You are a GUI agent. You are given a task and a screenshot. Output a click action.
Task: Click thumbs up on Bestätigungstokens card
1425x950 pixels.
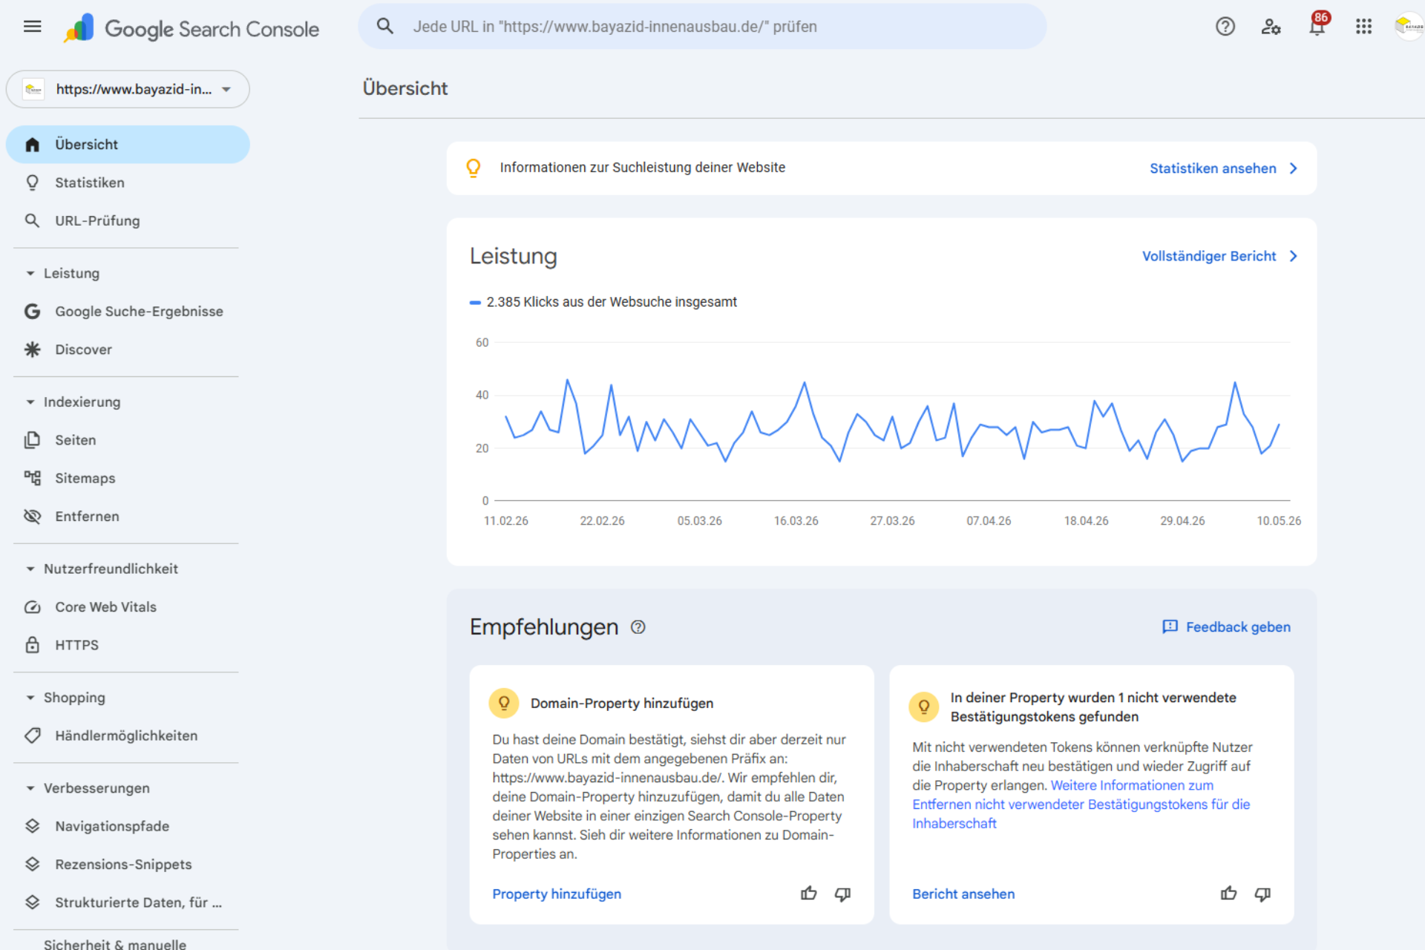pos(1229,894)
